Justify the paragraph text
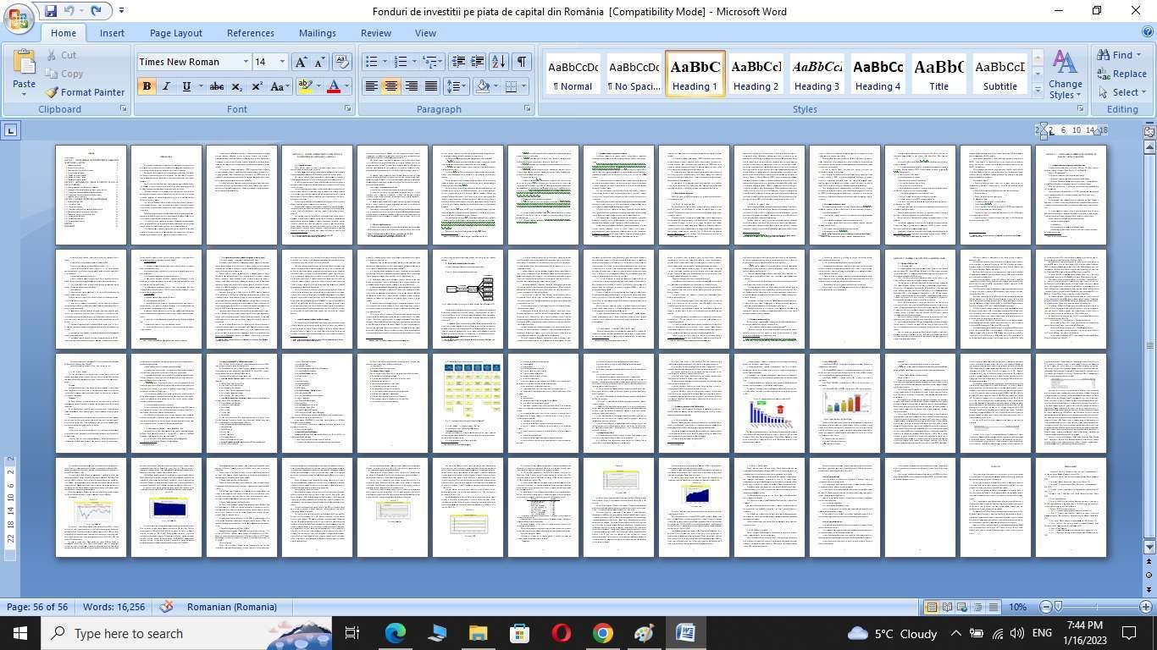 pyautogui.click(x=431, y=86)
